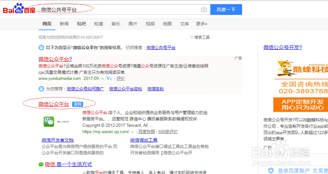Open the ad result 微信公众平台?

[x=55, y=59]
